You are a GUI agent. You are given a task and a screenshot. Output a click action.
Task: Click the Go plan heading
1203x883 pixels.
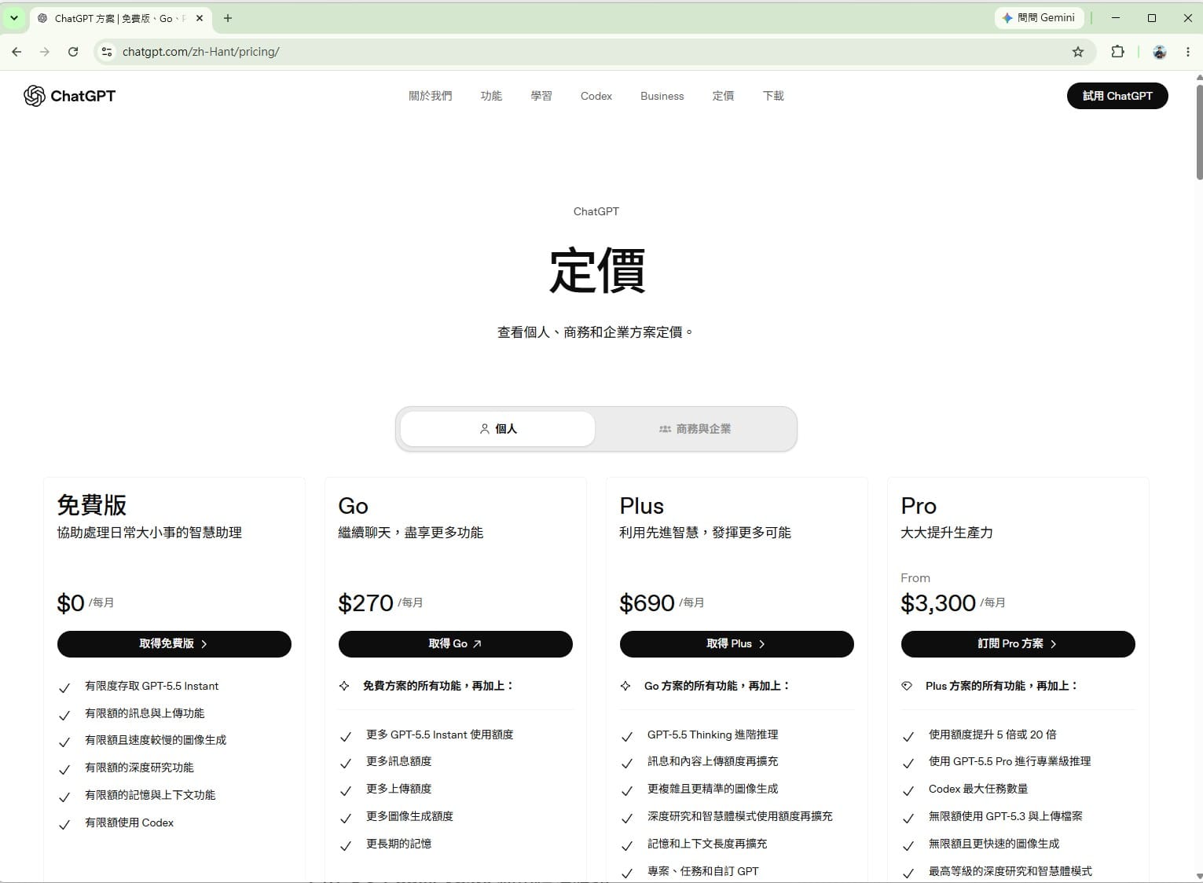(353, 506)
